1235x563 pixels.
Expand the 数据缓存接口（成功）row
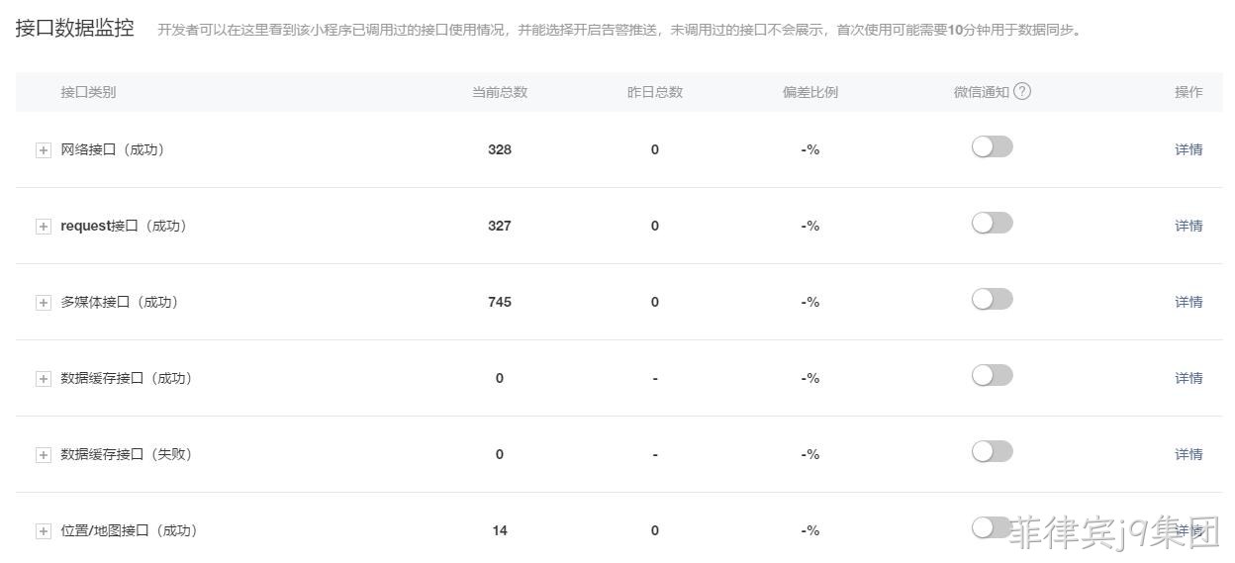[44, 379]
